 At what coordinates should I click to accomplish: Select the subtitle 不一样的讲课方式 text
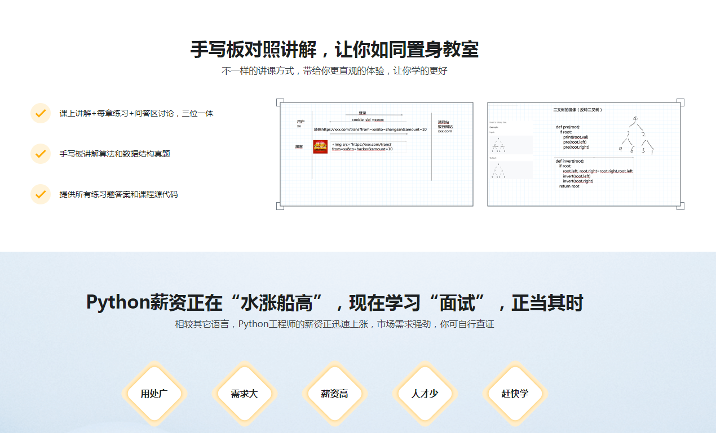pyautogui.click(x=334, y=71)
